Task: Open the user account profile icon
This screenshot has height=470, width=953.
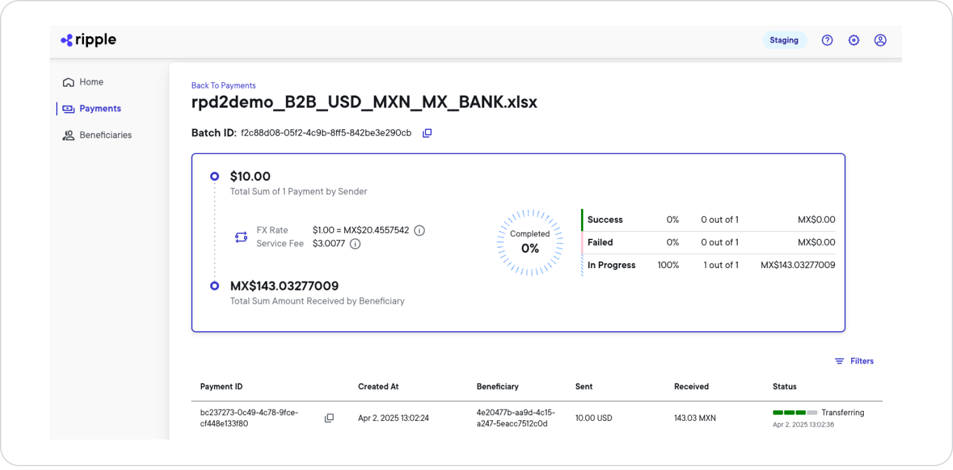Action: click(880, 39)
